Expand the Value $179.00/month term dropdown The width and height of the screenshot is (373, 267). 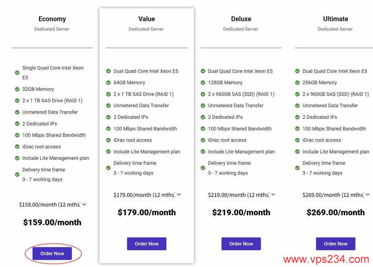tap(146, 195)
